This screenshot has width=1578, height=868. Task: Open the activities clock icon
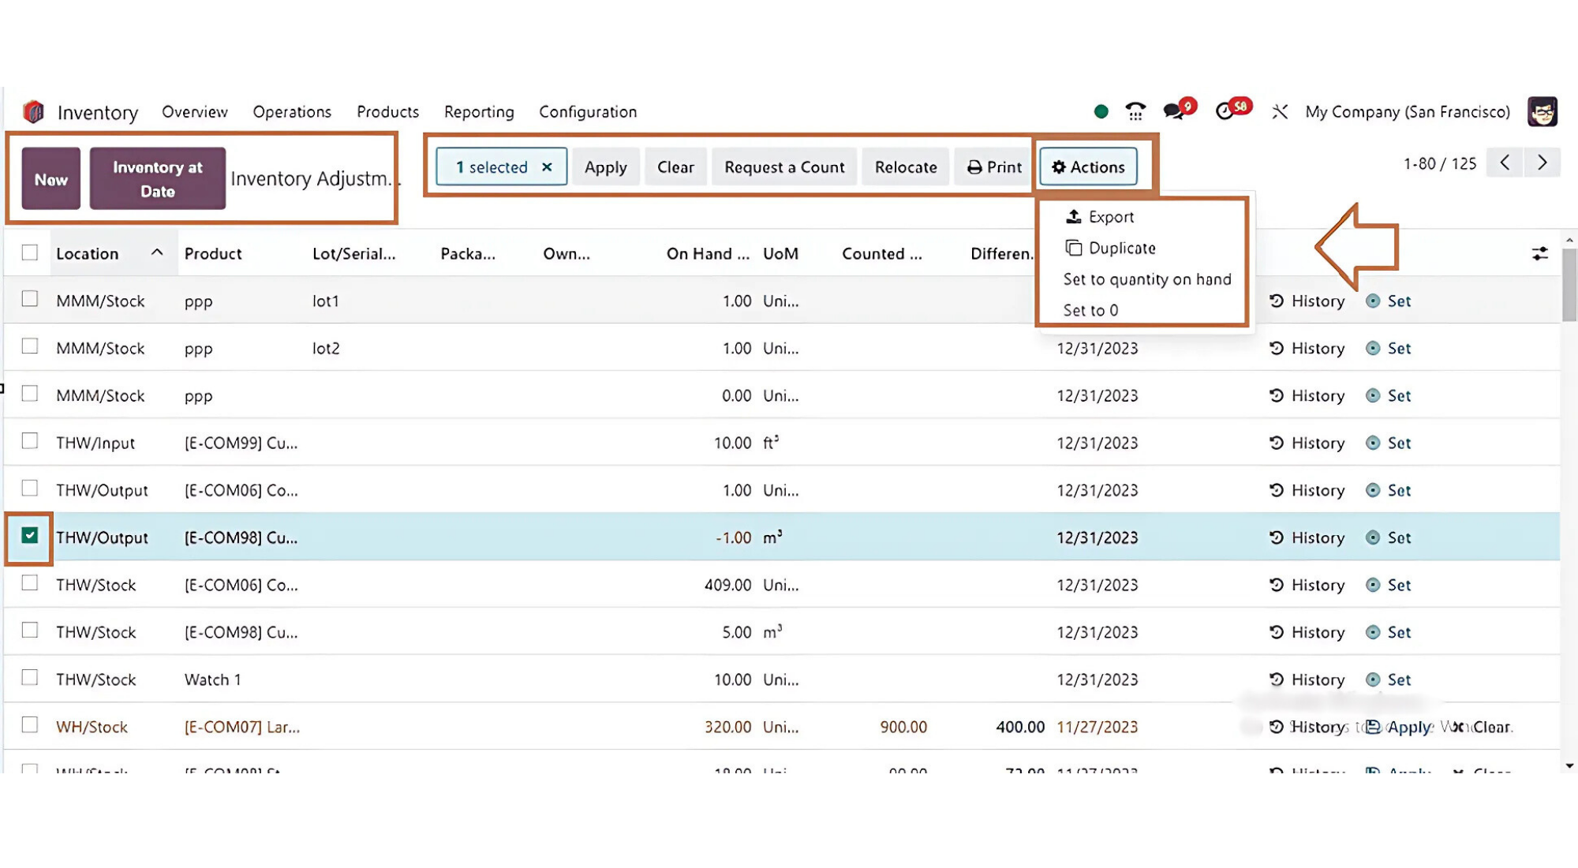click(1225, 111)
